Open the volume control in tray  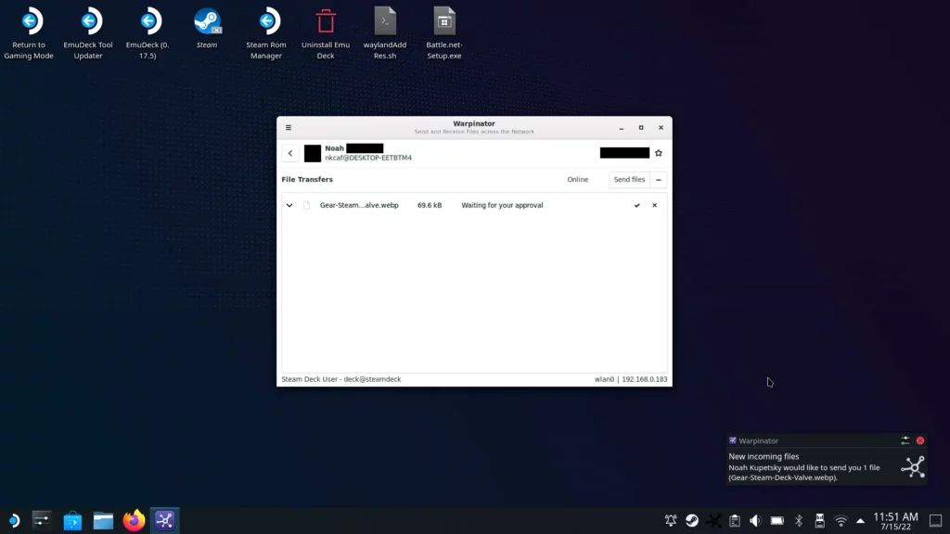(755, 521)
